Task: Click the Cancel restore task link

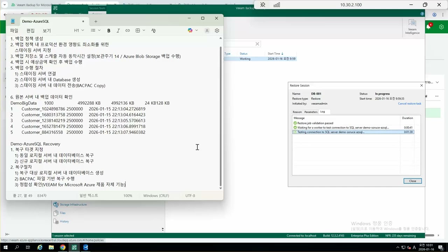Action: tap(409, 104)
